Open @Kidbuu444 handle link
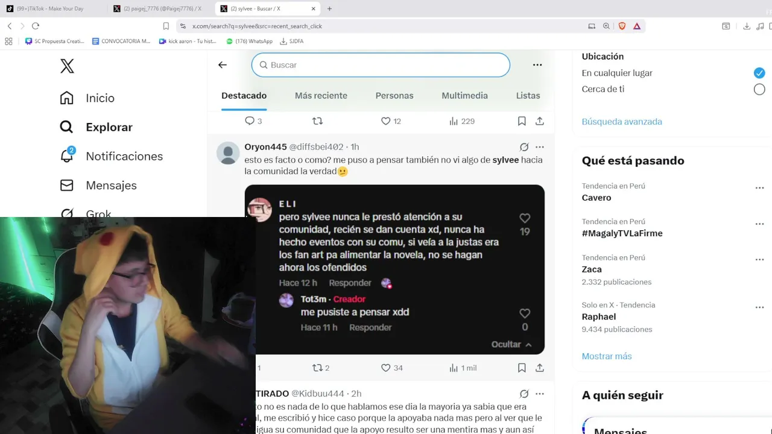The width and height of the screenshot is (772, 434). pos(318,394)
